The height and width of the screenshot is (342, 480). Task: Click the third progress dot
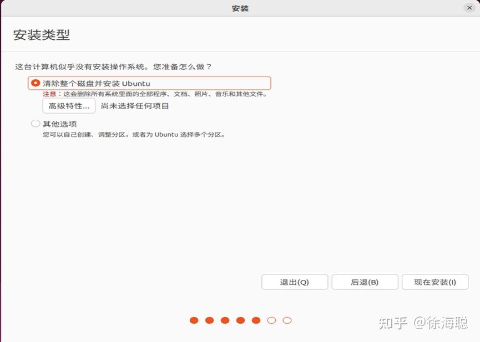(x=225, y=320)
